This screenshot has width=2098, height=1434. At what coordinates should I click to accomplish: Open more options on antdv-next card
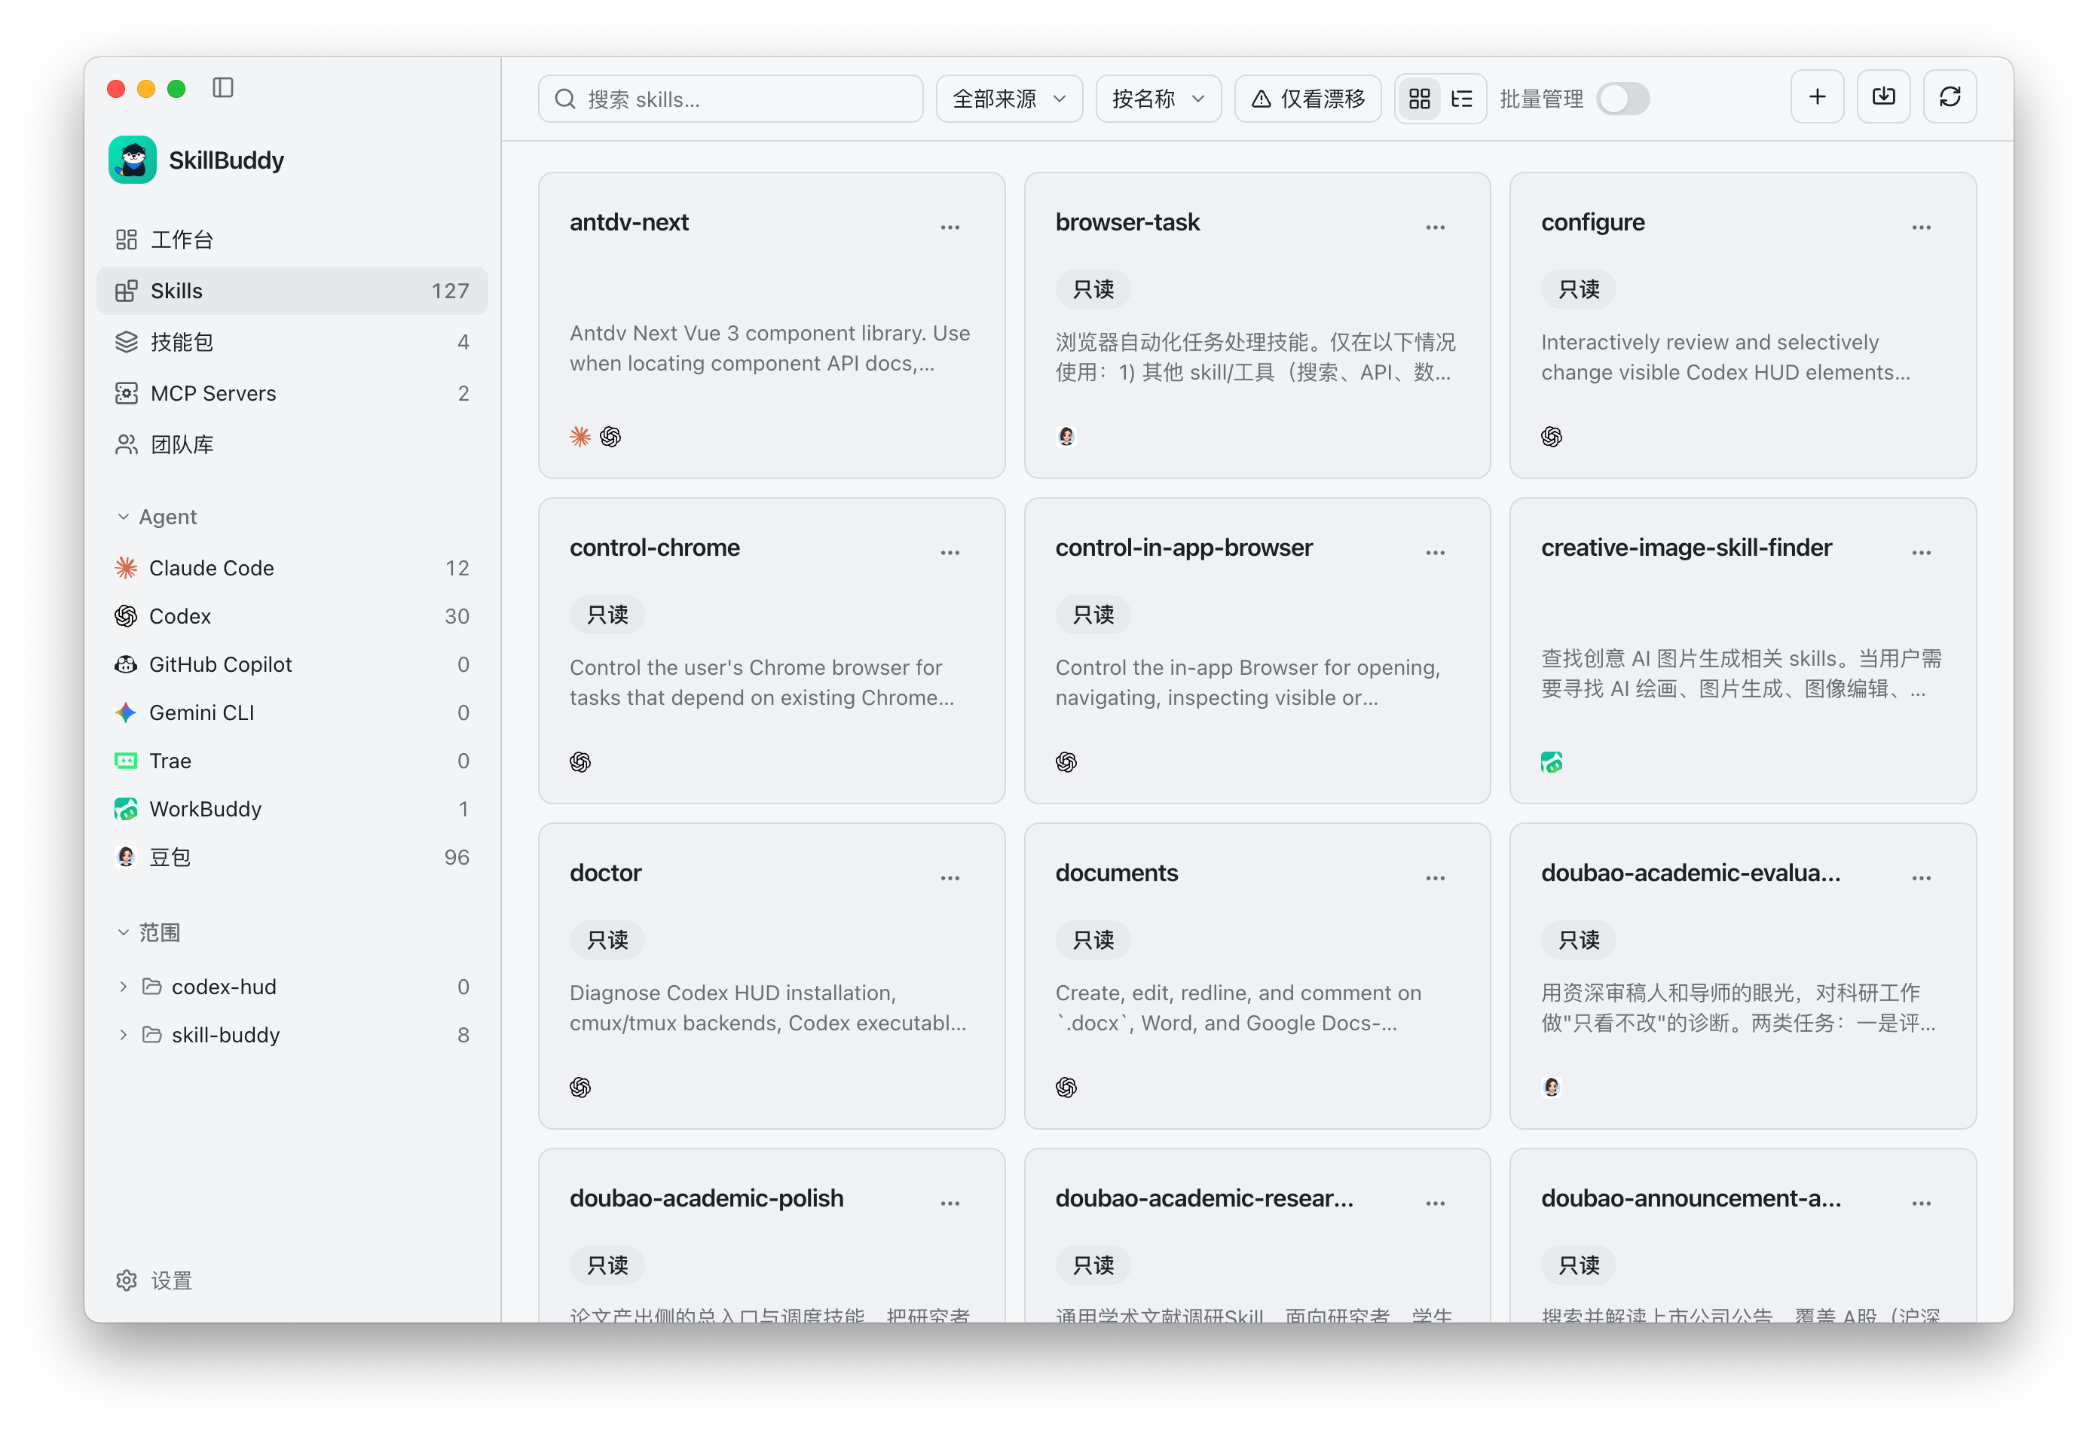(x=950, y=227)
